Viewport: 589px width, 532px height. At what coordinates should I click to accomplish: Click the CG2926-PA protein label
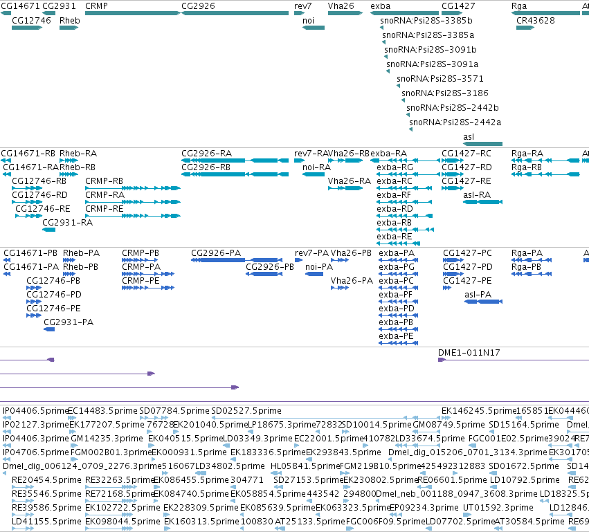(216, 253)
